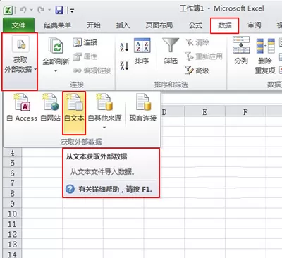The image size is (282, 258).
Task: Select the 数据 ribbon tab
Action: (x=225, y=25)
